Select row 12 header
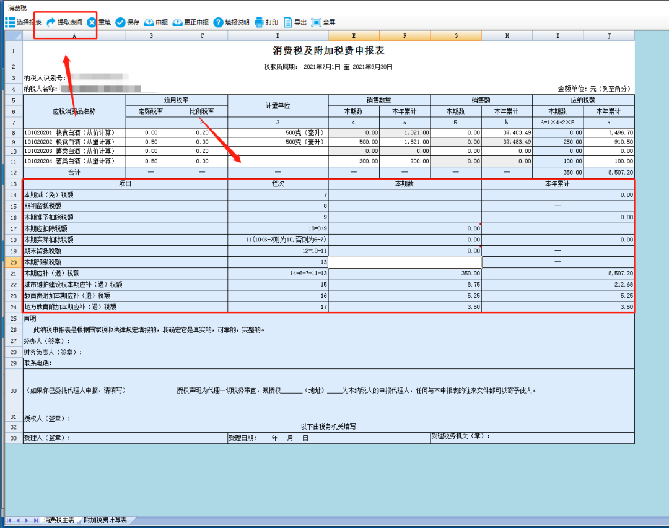The width and height of the screenshot is (669, 528). click(14, 173)
